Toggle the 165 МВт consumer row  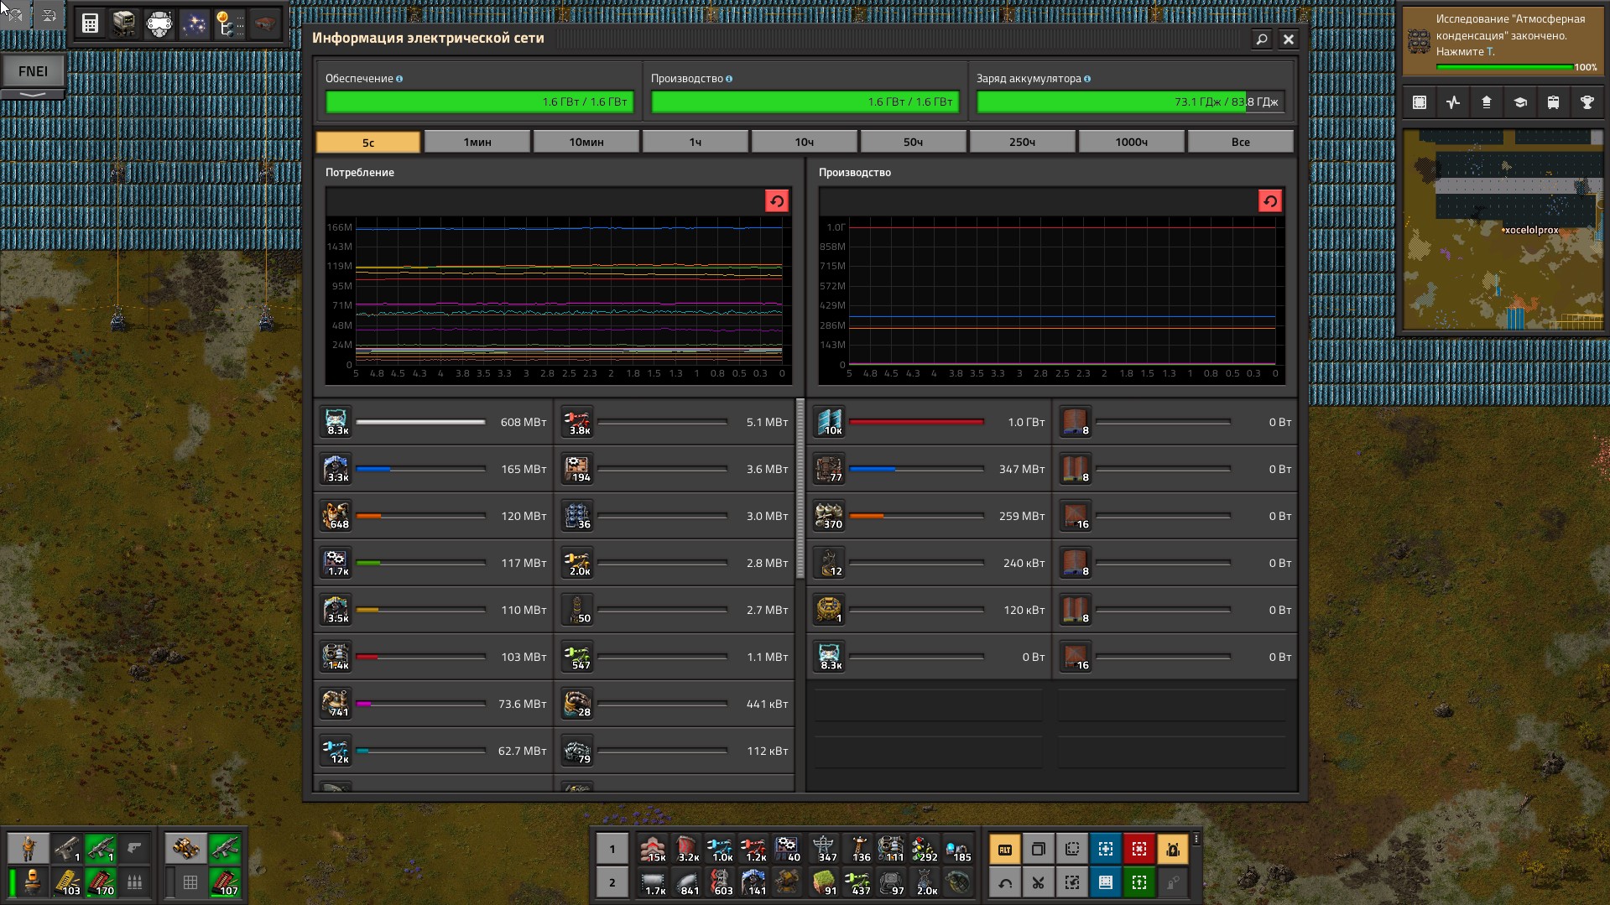pyautogui.click(x=434, y=469)
